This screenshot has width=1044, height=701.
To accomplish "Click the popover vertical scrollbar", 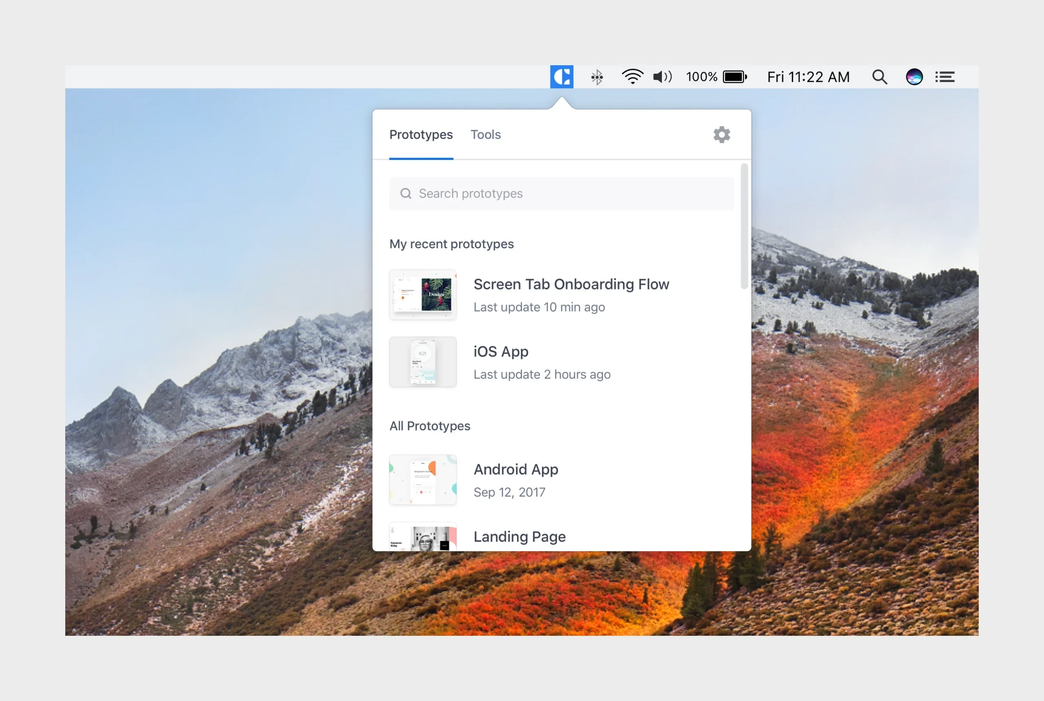I will pos(744,226).
